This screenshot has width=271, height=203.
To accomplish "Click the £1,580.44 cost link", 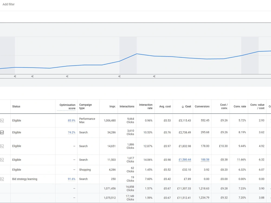I will click(x=185, y=160).
